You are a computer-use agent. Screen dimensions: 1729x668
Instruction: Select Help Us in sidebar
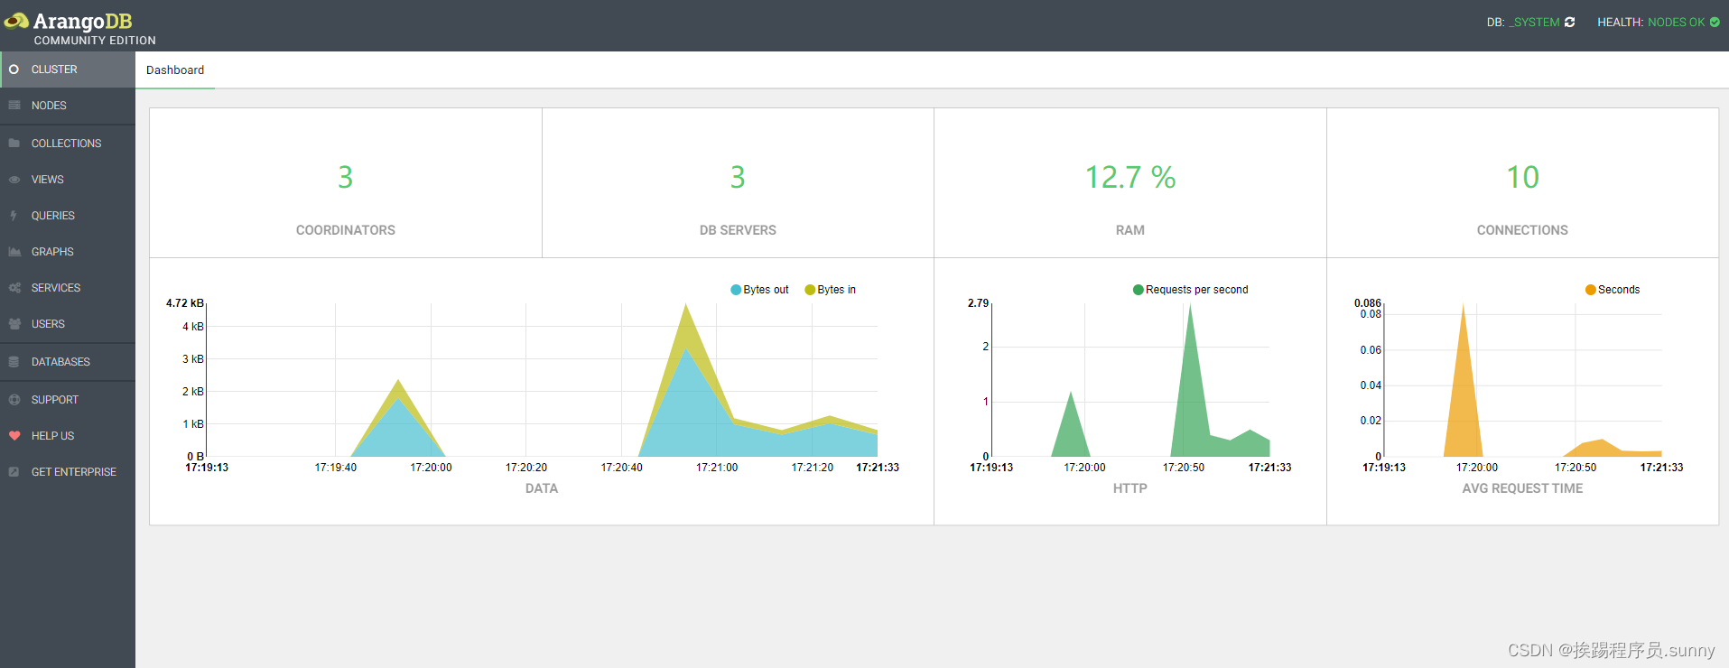68,436
